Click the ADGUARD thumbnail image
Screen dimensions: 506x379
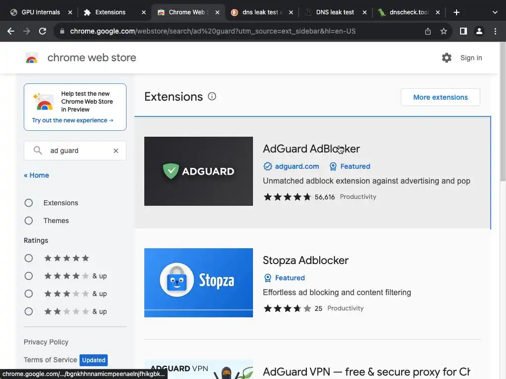point(199,171)
